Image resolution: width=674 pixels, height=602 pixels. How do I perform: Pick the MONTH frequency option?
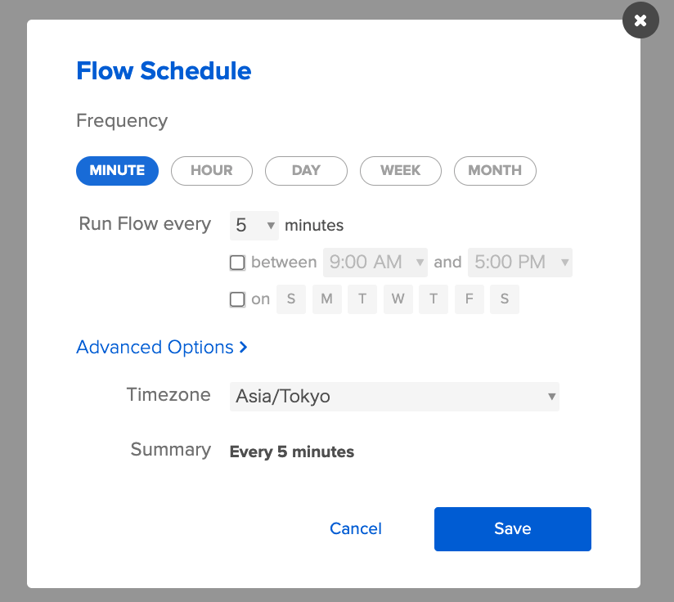495,170
